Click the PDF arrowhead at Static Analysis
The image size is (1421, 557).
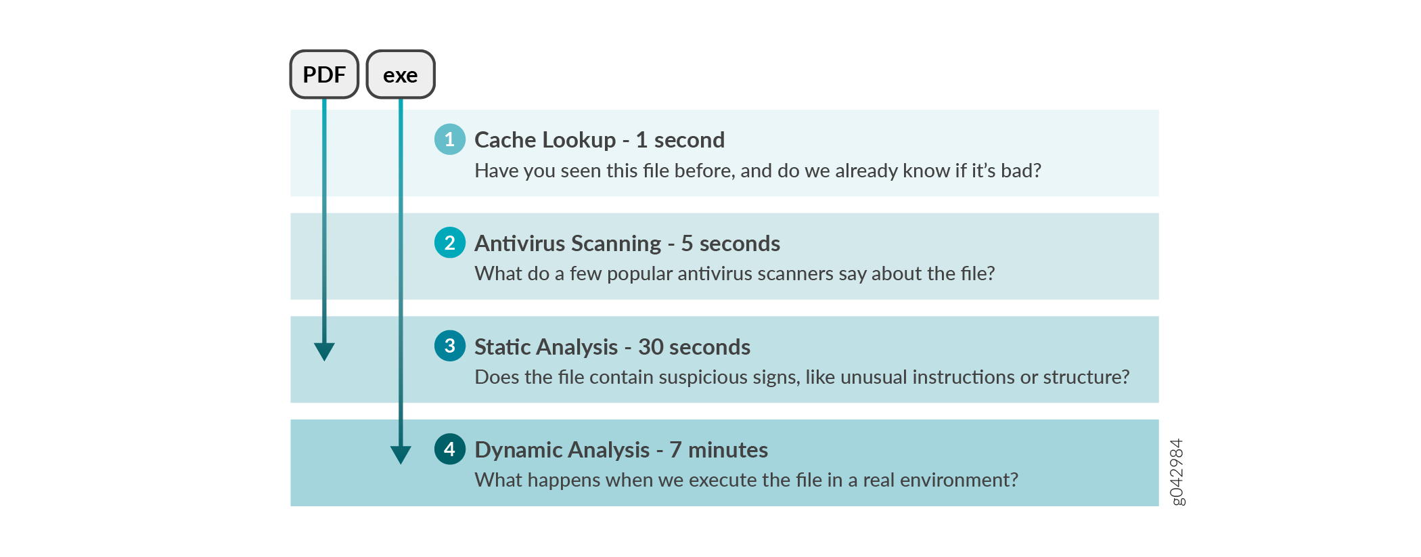(x=324, y=351)
